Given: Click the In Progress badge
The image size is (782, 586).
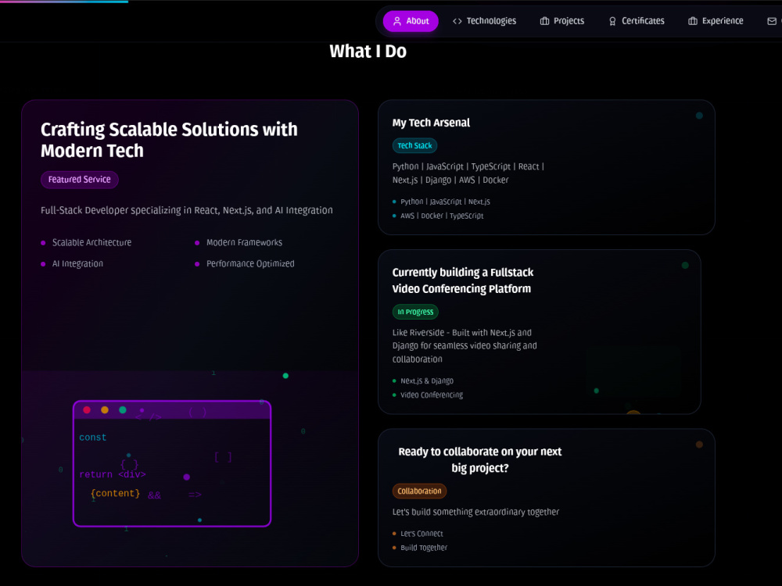Looking at the screenshot, I should pyautogui.click(x=415, y=312).
